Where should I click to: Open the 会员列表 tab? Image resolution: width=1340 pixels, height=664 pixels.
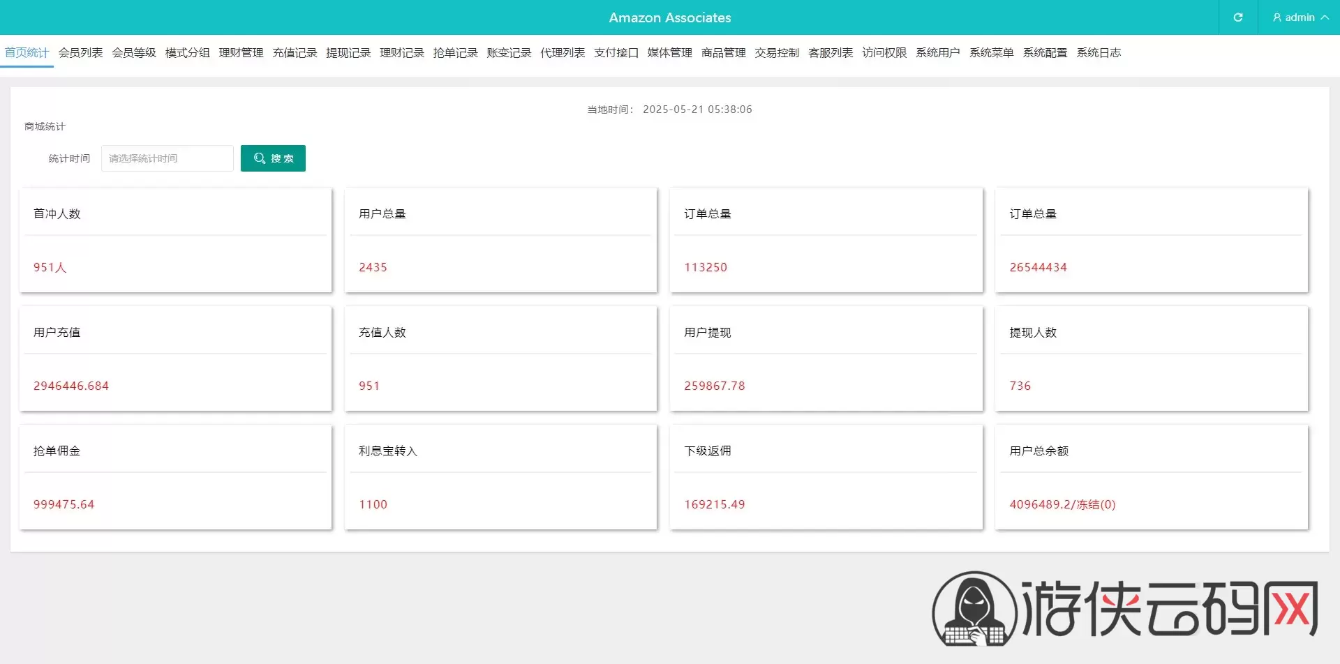pyautogui.click(x=80, y=52)
